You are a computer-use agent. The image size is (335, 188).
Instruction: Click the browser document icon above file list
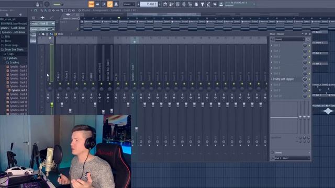click(x=7, y=15)
